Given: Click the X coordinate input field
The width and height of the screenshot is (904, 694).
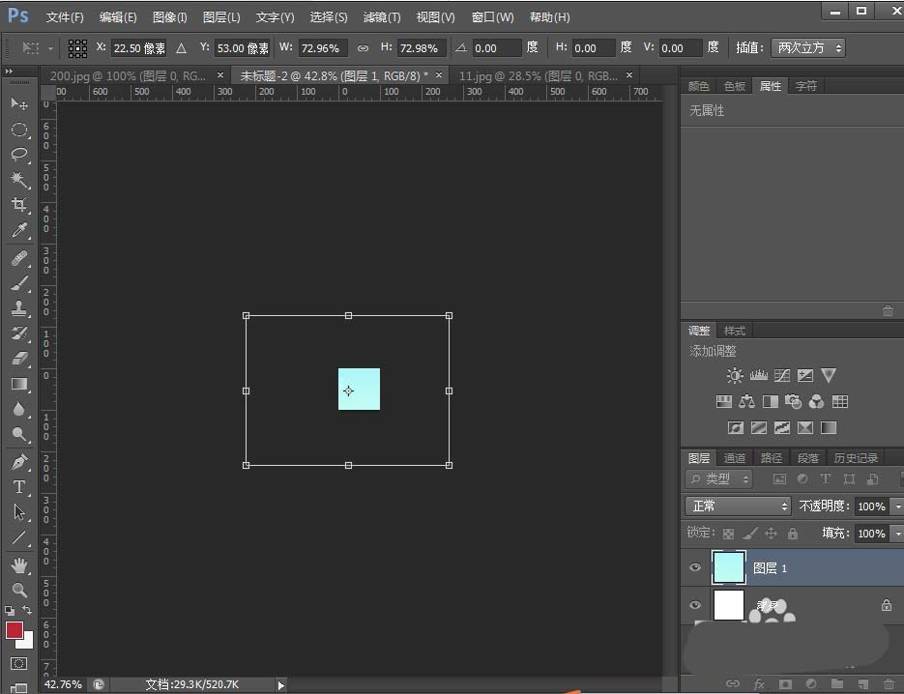Looking at the screenshot, I should 138,46.
